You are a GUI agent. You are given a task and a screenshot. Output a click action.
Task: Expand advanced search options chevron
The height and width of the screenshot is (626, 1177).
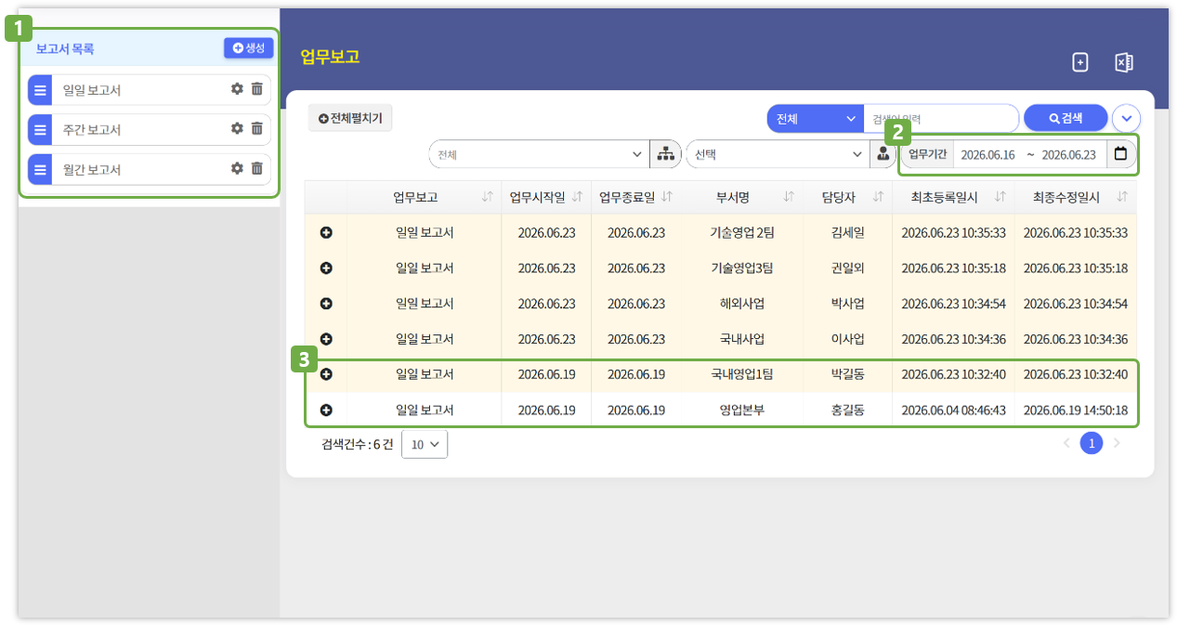click(x=1126, y=119)
